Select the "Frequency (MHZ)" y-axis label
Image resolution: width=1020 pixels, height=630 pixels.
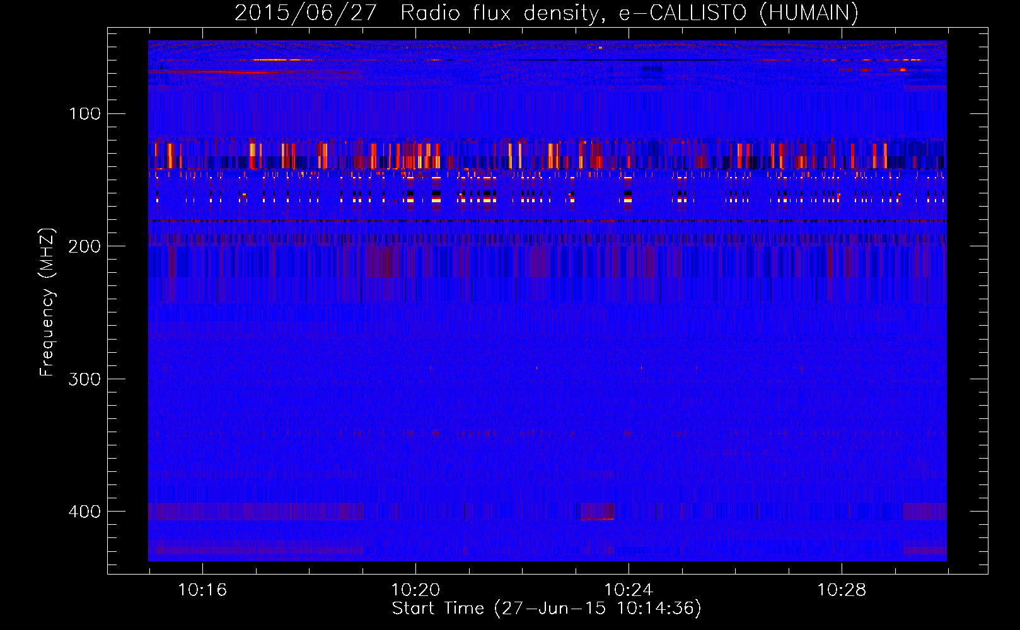(x=47, y=302)
